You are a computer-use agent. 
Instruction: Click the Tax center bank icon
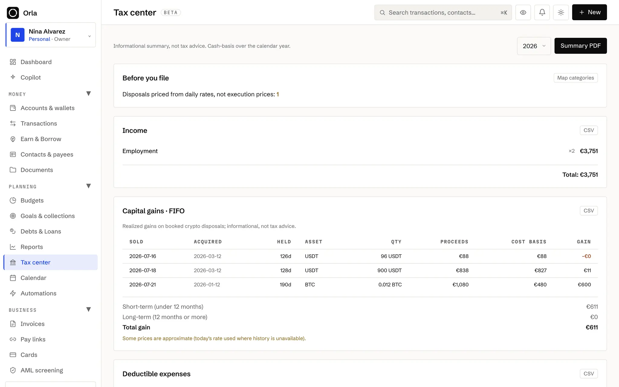[x=13, y=262]
